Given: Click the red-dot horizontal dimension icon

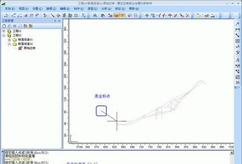Looking at the screenshot, I should (238, 66).
